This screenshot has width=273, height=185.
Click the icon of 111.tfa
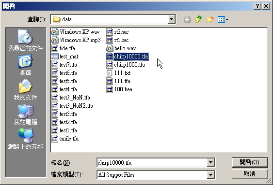point(110,81)
